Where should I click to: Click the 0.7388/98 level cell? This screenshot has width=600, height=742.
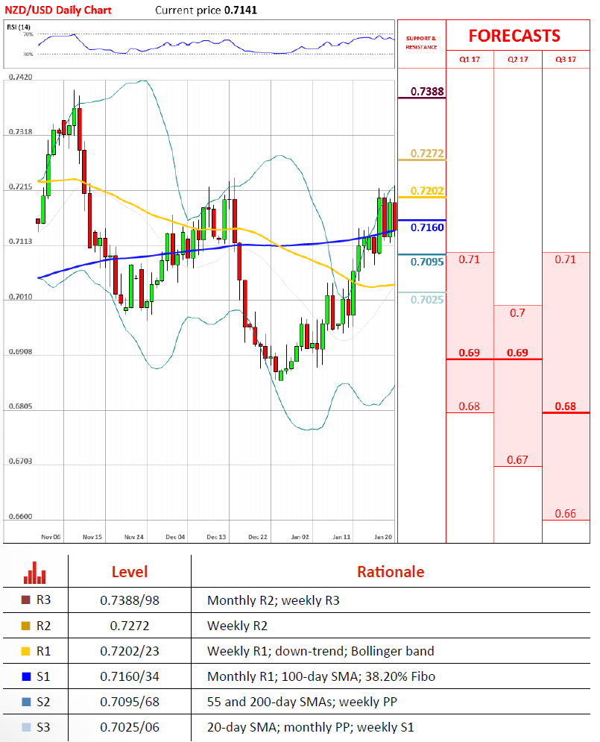[x=130, y=600]
